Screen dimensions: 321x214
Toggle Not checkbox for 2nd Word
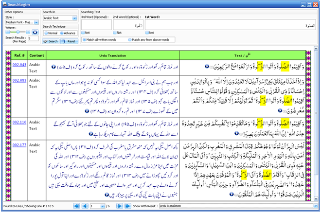pyautogui.click(x=115, y=33)
